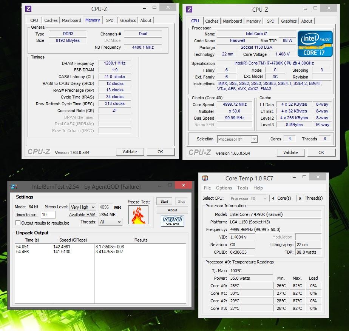Screen dimensions: 349x331
Task: Click the Results column header
Action: [141, 240]
